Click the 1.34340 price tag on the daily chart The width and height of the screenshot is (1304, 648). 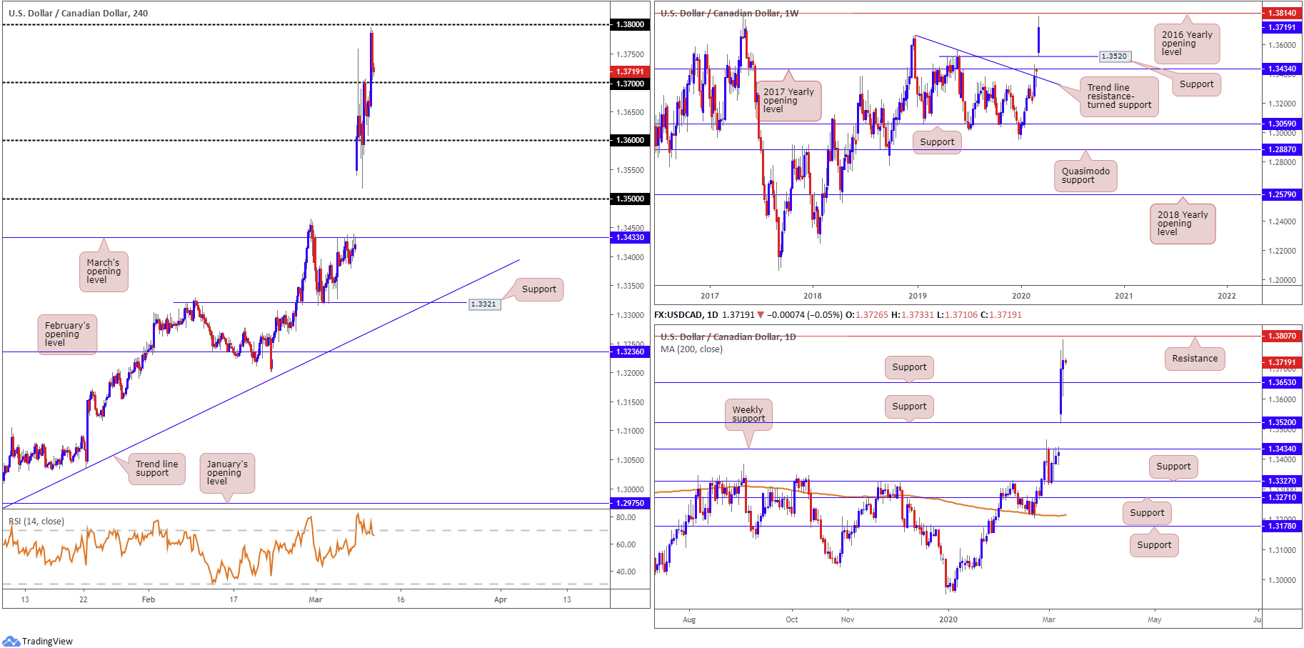coord(1281,449)
